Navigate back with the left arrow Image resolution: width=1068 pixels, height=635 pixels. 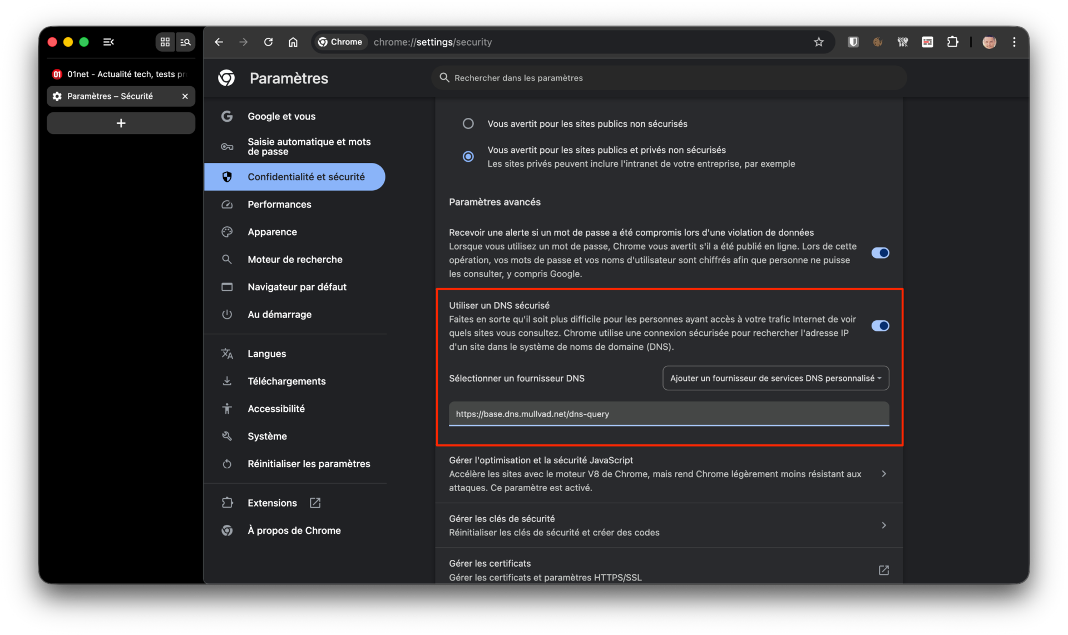tap(219, 42)
